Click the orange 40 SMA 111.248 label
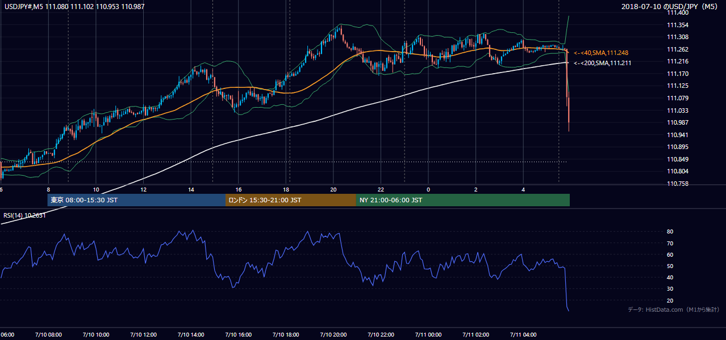 pos(601,53)
